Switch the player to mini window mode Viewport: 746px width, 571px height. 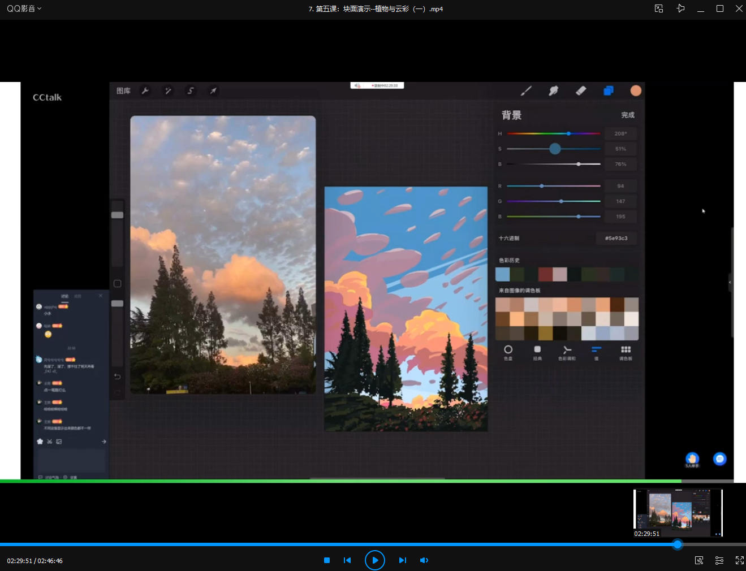coord(659,8)
